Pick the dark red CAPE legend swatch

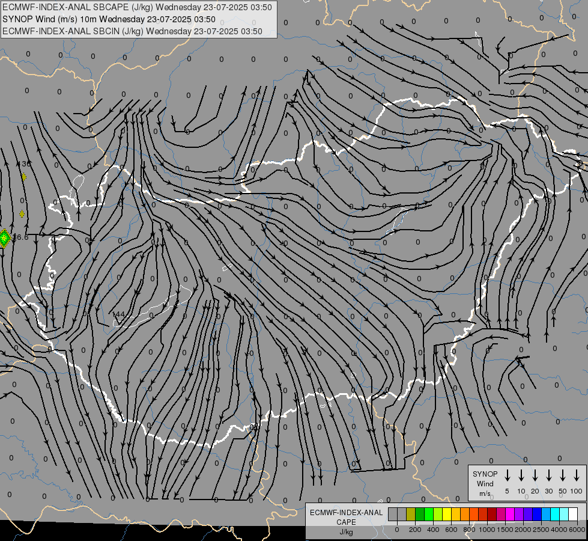click(493, 515)
